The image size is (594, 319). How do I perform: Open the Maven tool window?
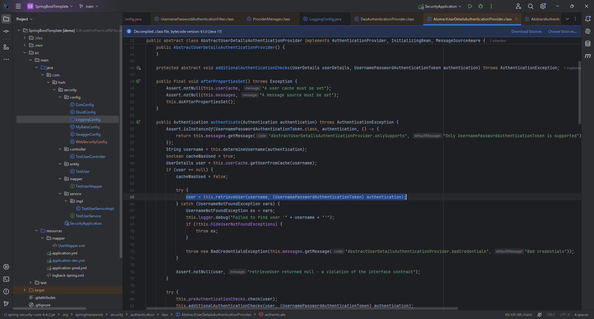(588, 56)
